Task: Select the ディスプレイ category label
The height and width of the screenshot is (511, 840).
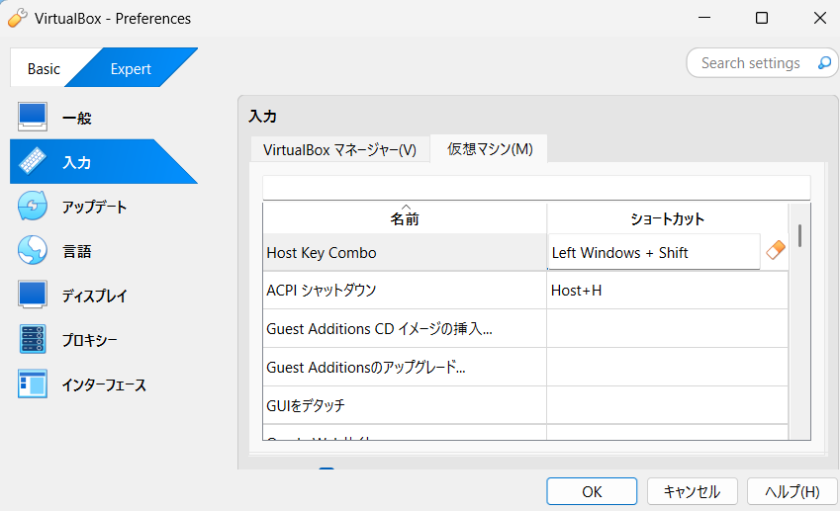Action: point(94,296)
